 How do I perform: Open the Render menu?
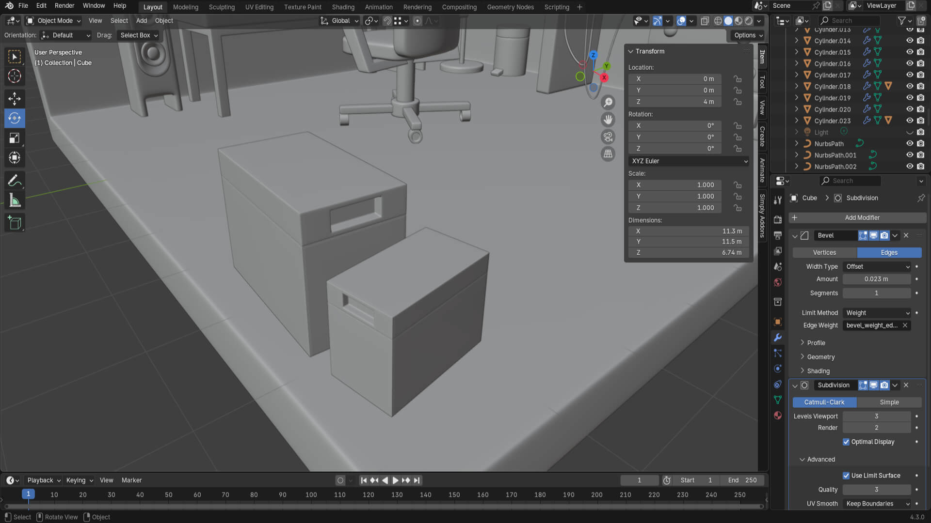point(64,6)
